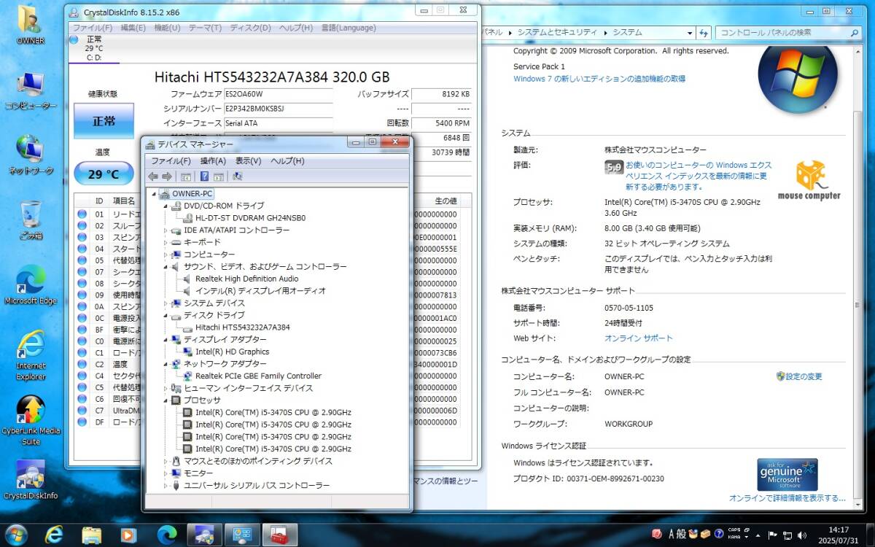This screenshot has height=547, width=875.
Task: Open オンラインで詳細情報を表示 link
Action: (787, 498)
